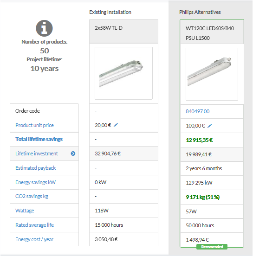253x256 pixels.
Task: Select the 2x58W TL-D header
Action: click(124, 31)
